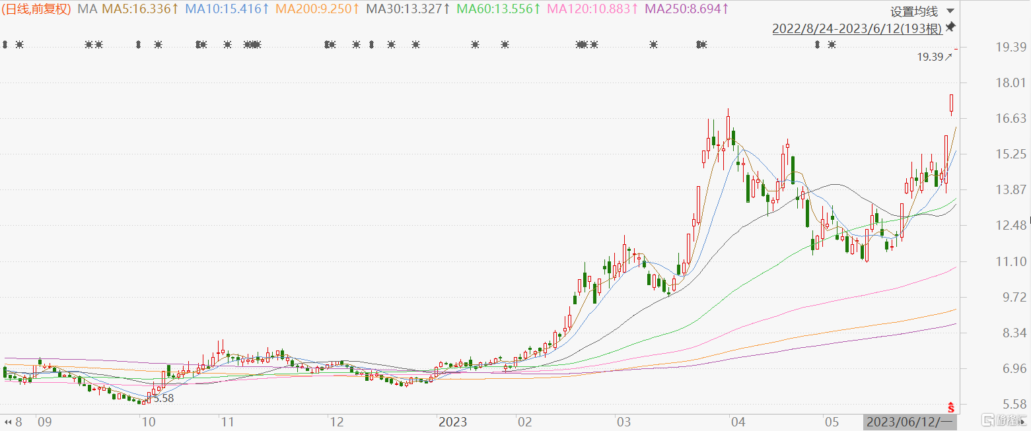Click the small right arrow after 2023/06/12/一
1031x431 pixels.
coord(1023,422)
